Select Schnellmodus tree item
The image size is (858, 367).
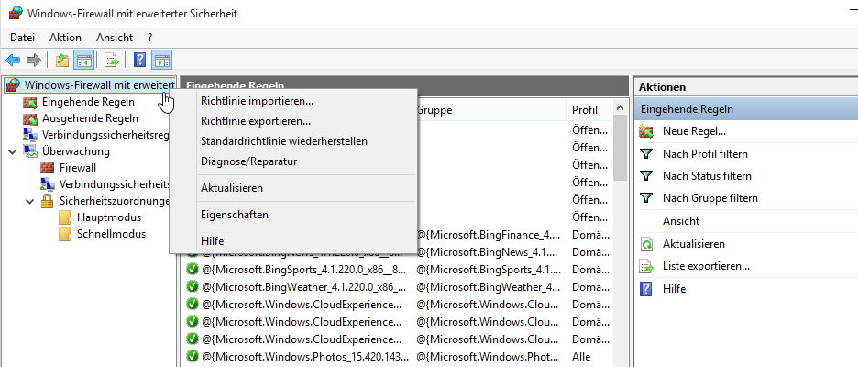click(x=111, y=234)
